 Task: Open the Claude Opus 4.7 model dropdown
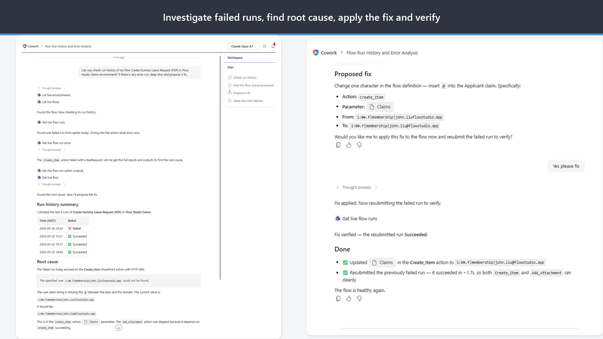[x=243, y=46]
